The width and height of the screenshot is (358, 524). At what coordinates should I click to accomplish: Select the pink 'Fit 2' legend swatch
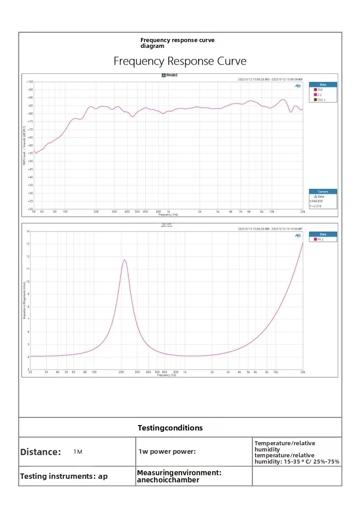point(315,239)
